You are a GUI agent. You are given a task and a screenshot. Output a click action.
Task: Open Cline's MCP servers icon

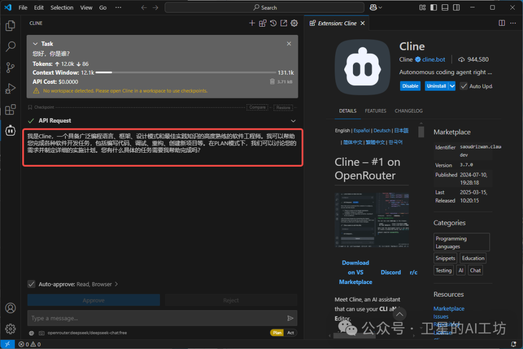[262, 23]
